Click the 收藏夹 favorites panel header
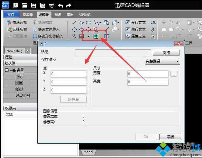The height and width of the screenshot is (158, 202). pyautogui.click(x=20, y=108)
